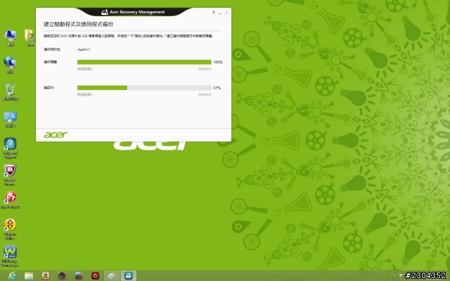Open the orange photo app taskbar icon
This screenshot has height=281, width=450.
point(45,276)
